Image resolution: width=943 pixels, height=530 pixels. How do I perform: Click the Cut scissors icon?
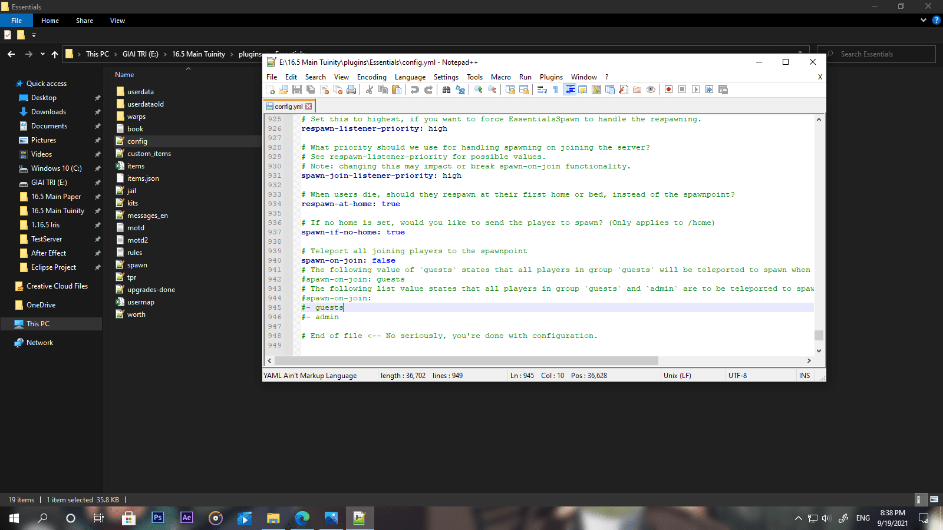(370, 90)
